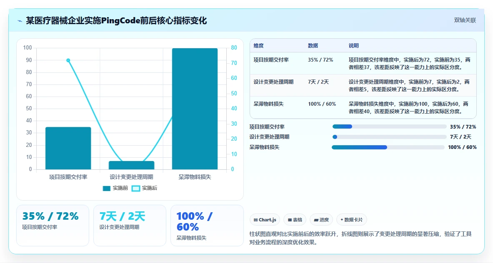Click the 设计变更处理周期 progress bar
The image size is (493, 263).
click(389, 137)
